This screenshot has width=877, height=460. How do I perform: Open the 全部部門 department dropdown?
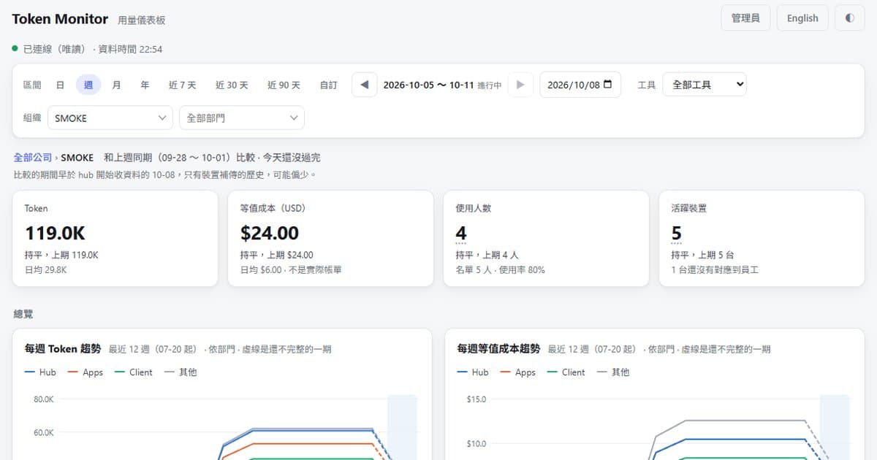point(242,118)
